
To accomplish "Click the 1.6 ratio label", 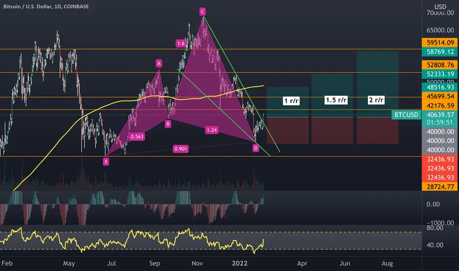I will tap(181, 43).
